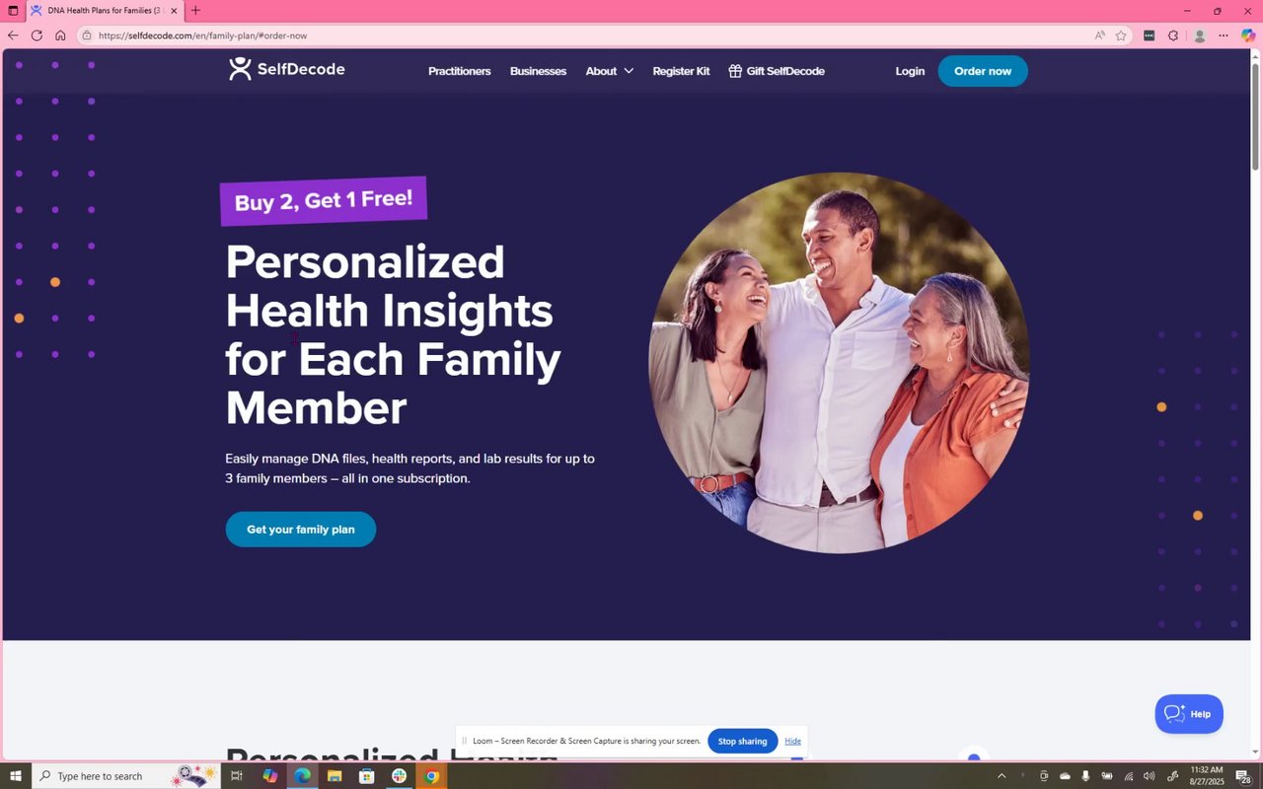Click the gift icon beside Gift SelfDecode
Screen dimensions: 1263x789
pos(735,71)
